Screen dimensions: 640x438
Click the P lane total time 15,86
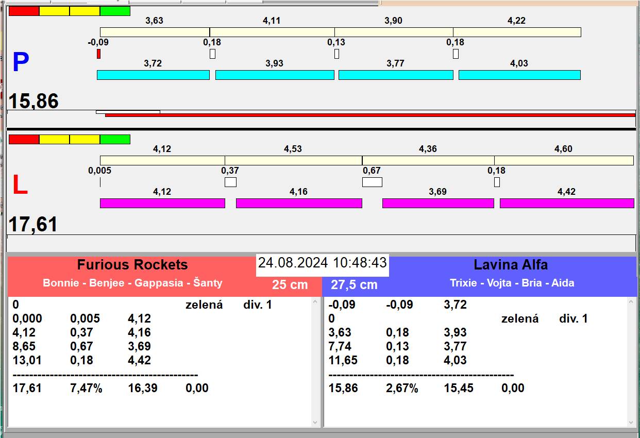33,101
